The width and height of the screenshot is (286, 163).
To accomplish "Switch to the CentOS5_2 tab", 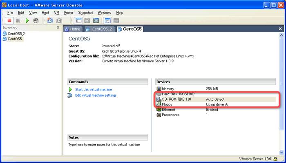I will [100, 29].
